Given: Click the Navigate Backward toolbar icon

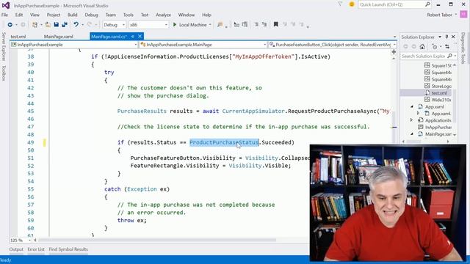Looking at the screenshot, I should click(x=10, y=25).
